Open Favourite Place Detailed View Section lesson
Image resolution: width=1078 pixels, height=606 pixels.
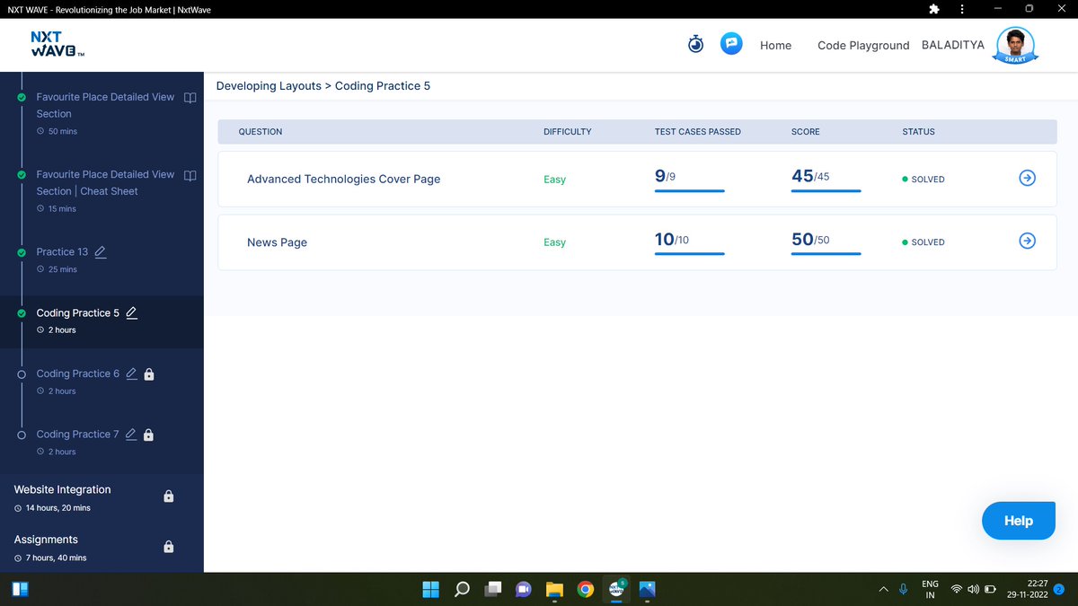point(105,105)
